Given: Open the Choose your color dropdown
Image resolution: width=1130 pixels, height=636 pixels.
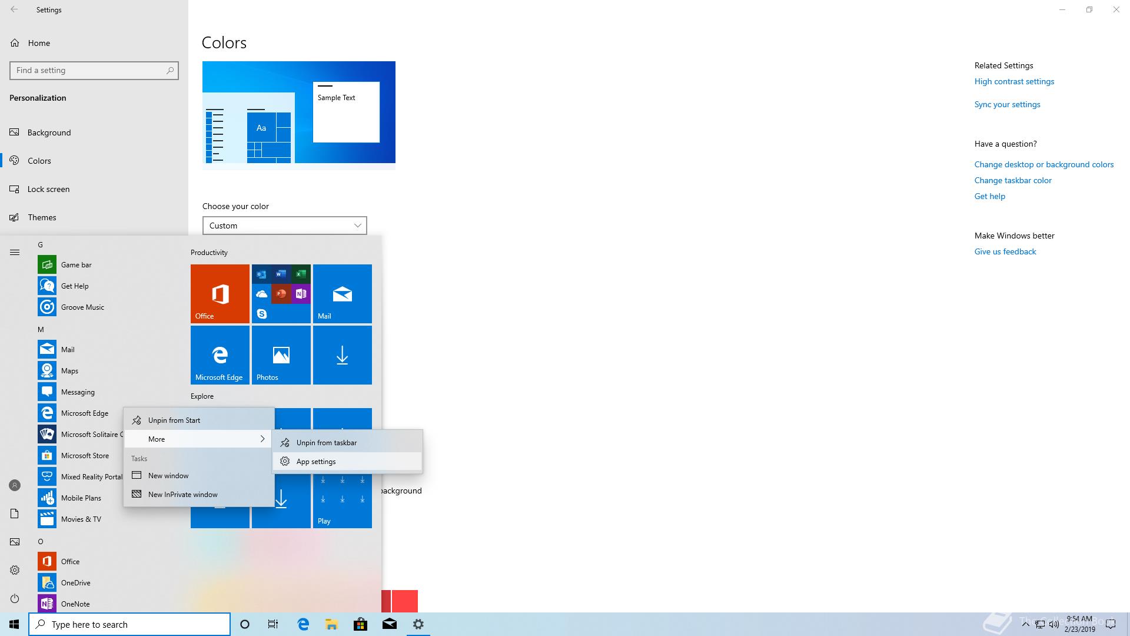Looking at the screenshot, I should pyautogui.click(x=285, y=226).
